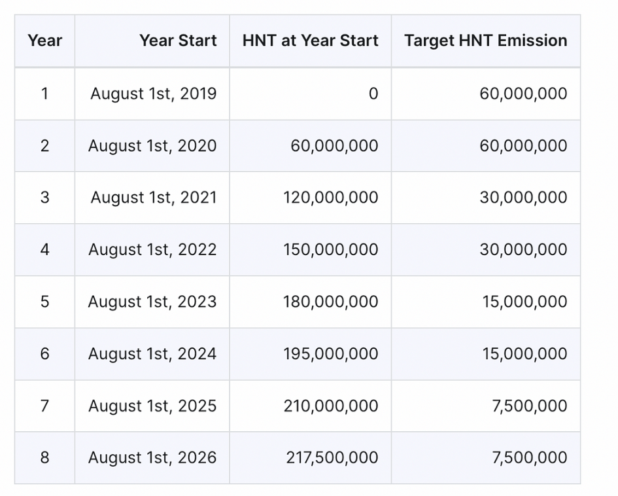This screenshot has height=496, width=618.
Task: Select the 195,000,000 HNT value
Action: click(x=330, y=353)
